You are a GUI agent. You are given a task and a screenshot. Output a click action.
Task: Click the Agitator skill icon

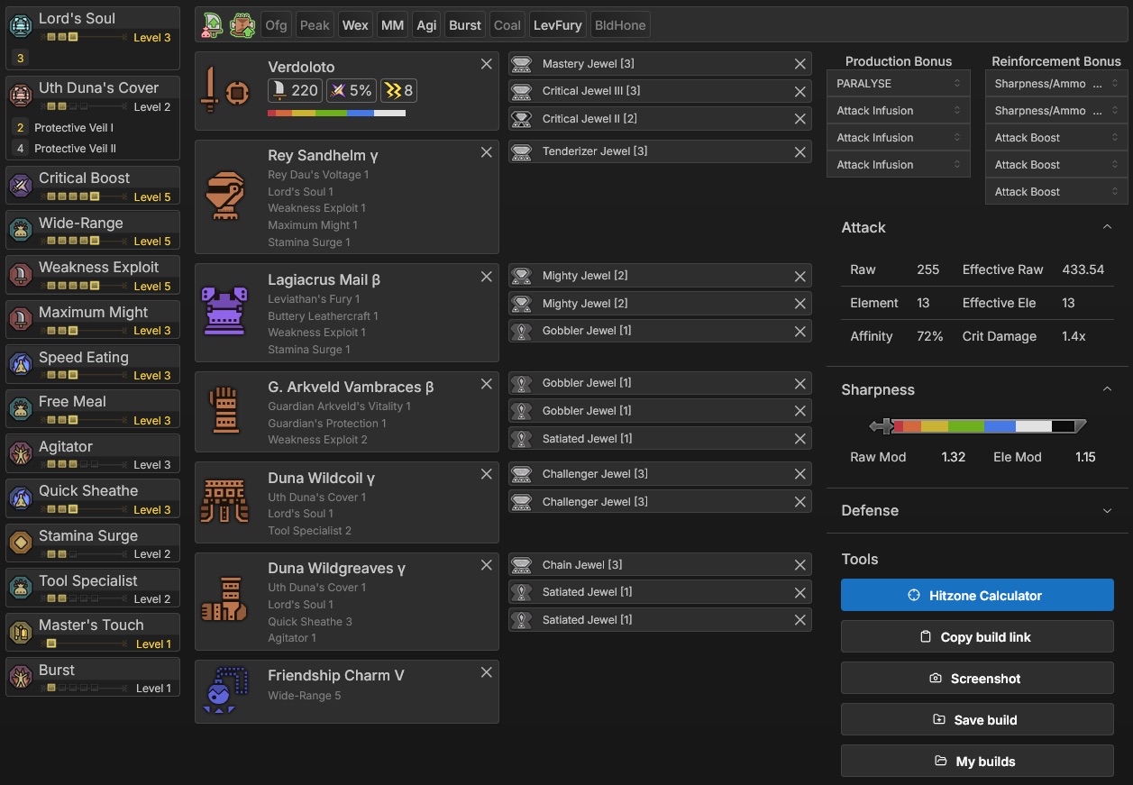click(20, 453)
